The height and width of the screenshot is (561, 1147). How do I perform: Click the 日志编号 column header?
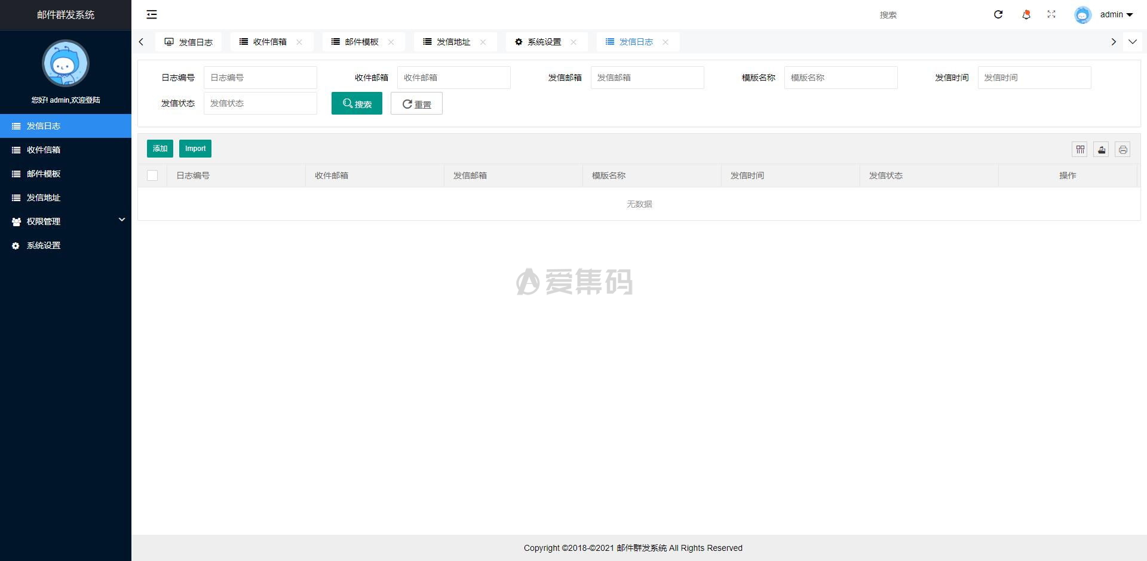point(236,175)
